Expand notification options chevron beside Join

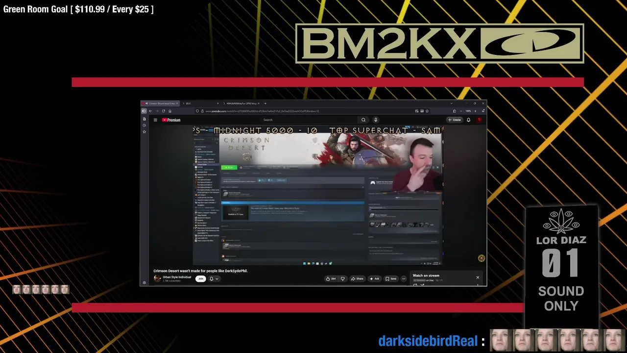click(x=217, y=278)
